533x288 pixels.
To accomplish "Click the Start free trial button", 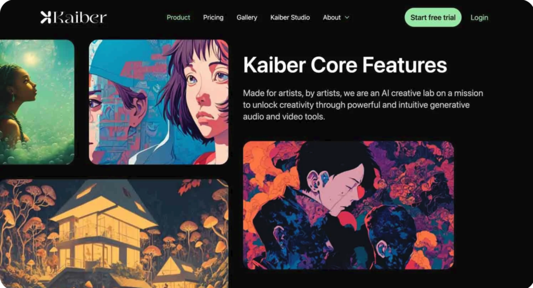I will 433,17.
